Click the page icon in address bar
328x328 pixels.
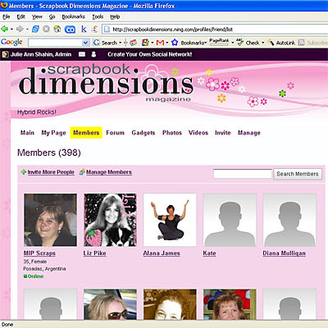click(107, 30)
